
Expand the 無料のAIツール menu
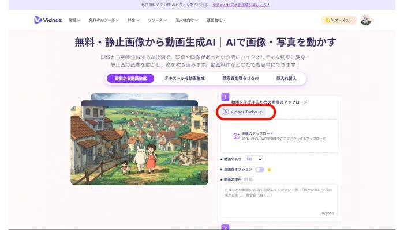(104, 20)
